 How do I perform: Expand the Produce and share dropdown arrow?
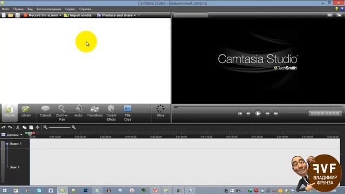[135, 16]
